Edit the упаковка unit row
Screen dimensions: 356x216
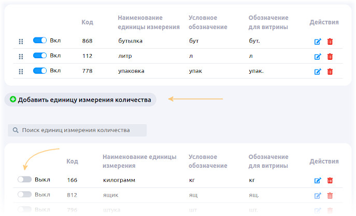pyautogui.click(x=318, y=72)
